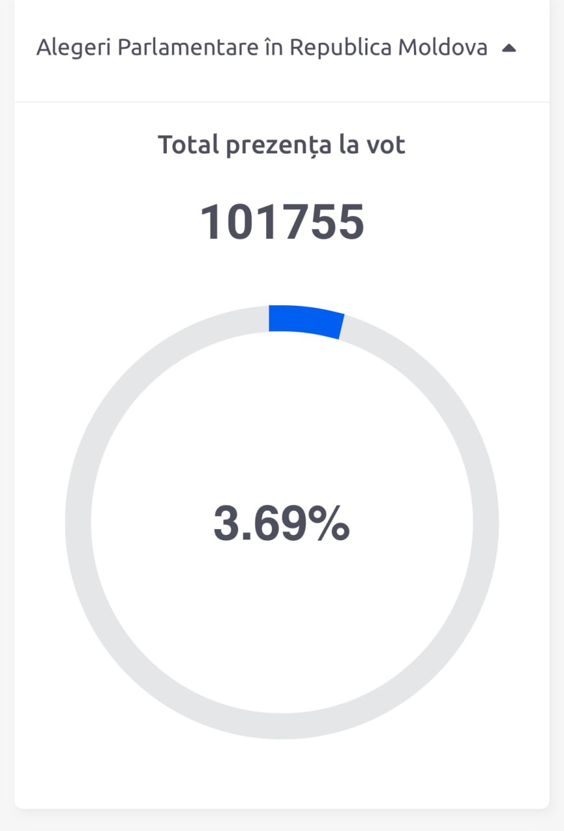Click the percent sign after 3.69
The image size is (564, 831).
tap(329, 523)
